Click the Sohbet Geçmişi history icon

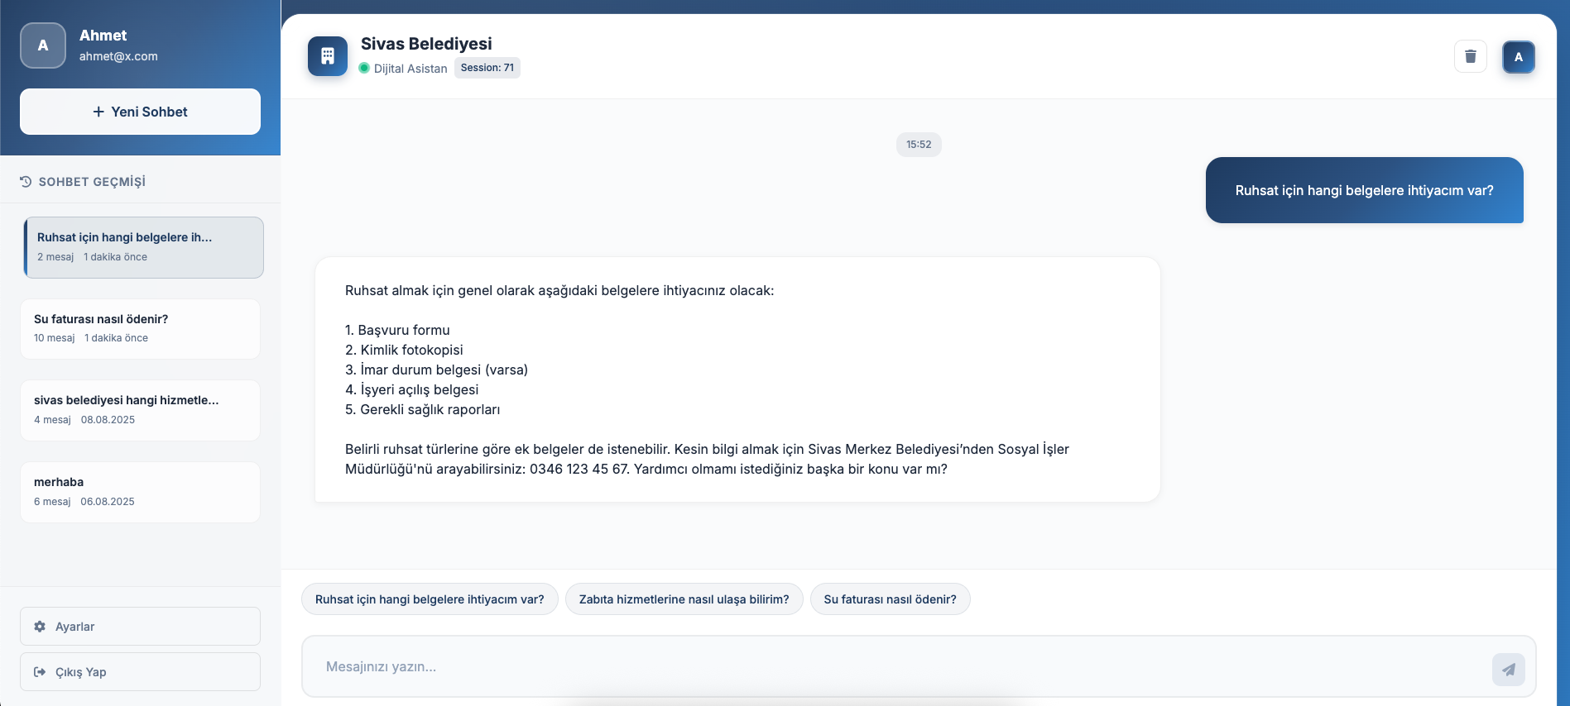[x=26, y=182]
